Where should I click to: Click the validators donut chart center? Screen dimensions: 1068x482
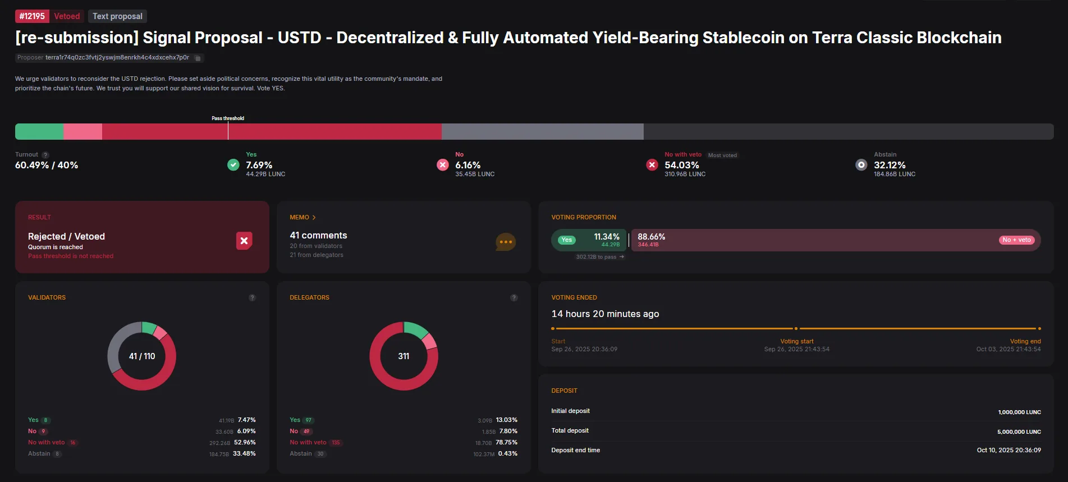point(142,356)
